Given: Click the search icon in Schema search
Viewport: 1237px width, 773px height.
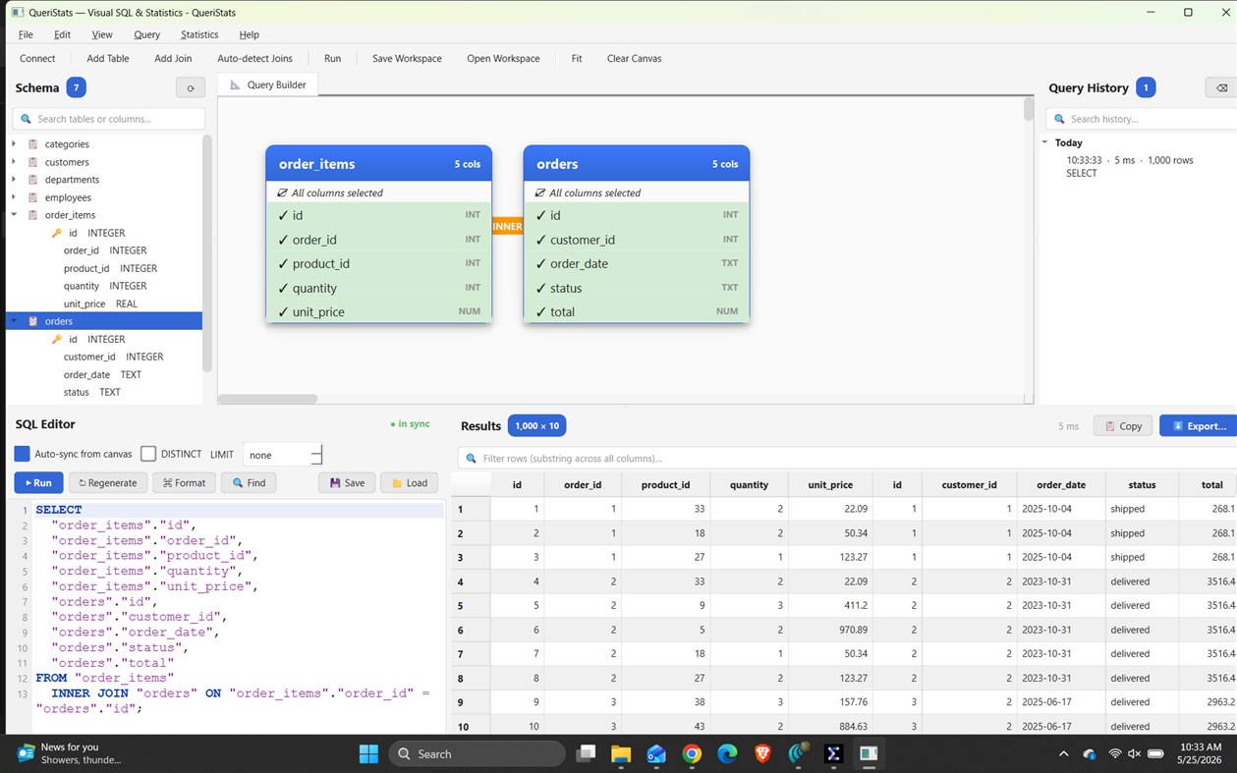Looking at the screenshot, I should (25, 119).
